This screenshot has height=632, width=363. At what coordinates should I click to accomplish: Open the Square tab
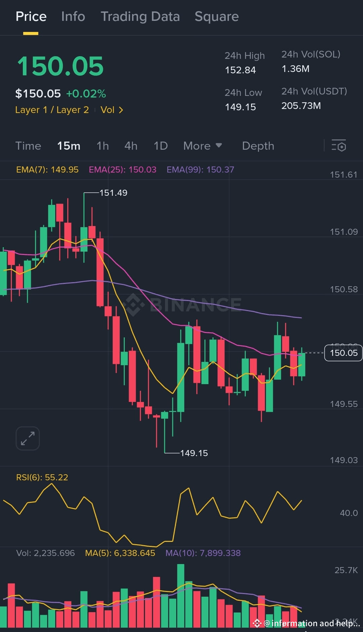[x=217, y=16]
